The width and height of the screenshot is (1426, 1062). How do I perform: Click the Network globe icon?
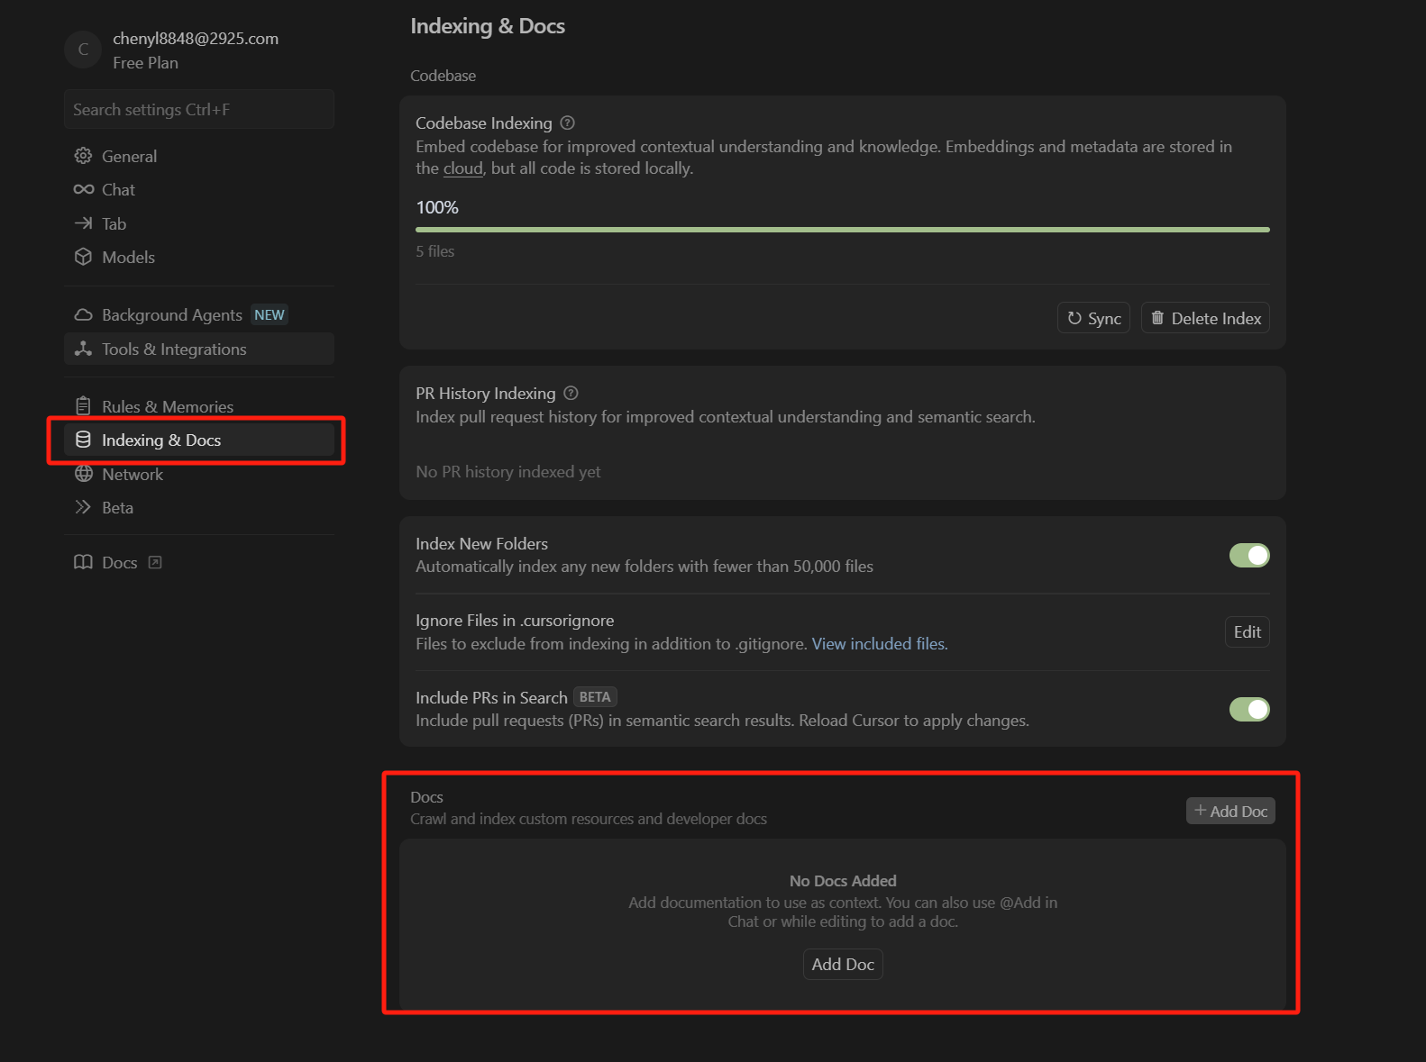click(83, 474)
